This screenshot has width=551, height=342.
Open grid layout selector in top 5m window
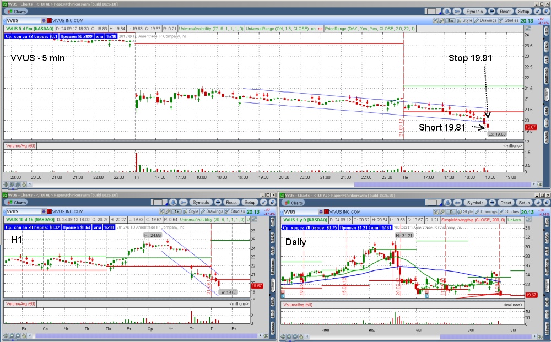click(x=433, y=11)
